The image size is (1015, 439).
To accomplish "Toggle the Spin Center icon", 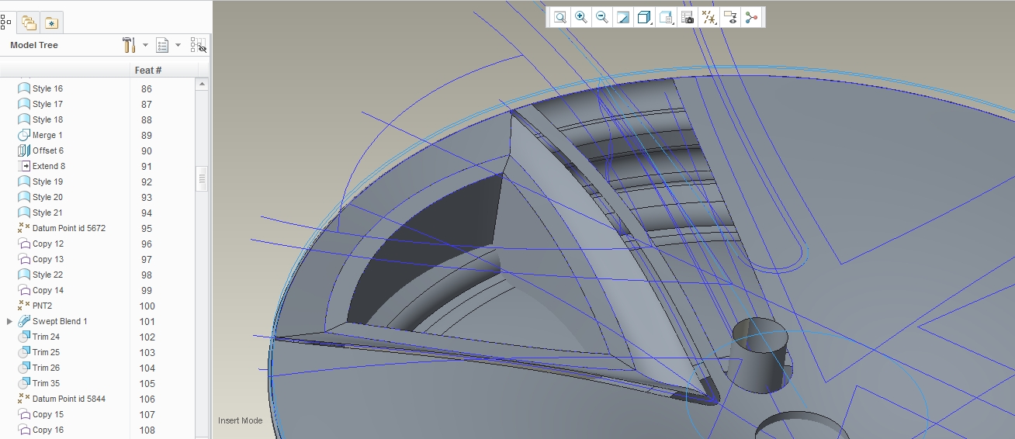I will (x=751, y=17).
